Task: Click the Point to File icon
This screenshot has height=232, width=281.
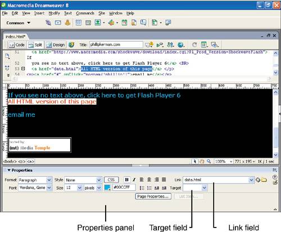Action: pos(258,180)
